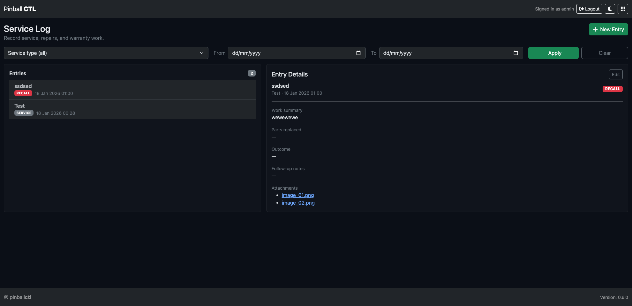
Task: Click the calendar icon in the From field
Action: click(x=358, y=53)
